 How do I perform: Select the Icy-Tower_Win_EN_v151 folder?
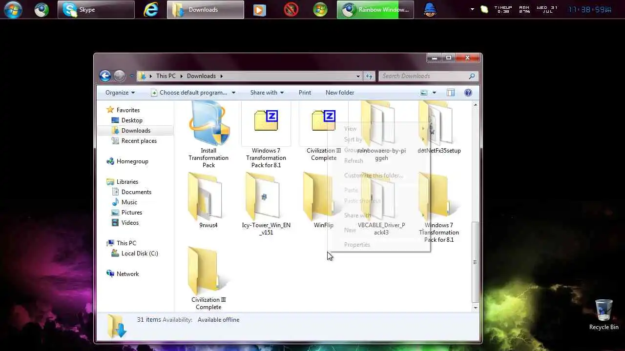(x=266, y=204)
